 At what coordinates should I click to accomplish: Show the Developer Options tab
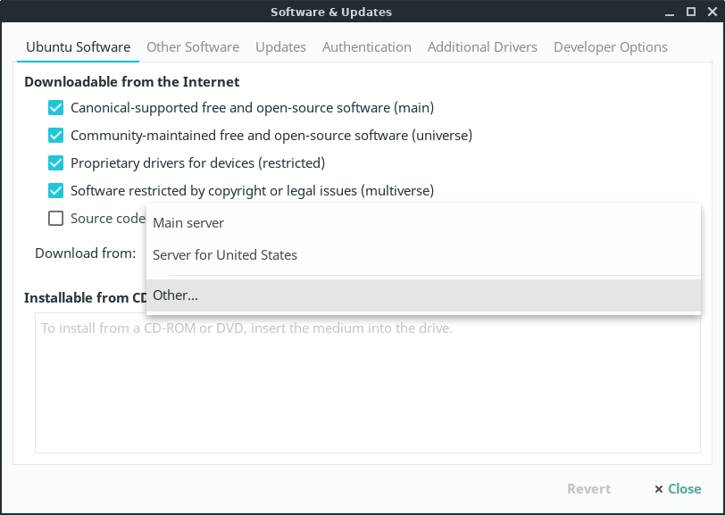(x=610, y=47)
